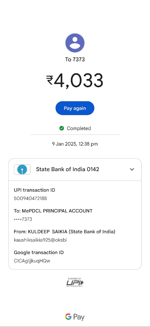Viewport: 150px width, 327px height.
Task: Tap the To 7373 recipient name
Action: [75, 59]
